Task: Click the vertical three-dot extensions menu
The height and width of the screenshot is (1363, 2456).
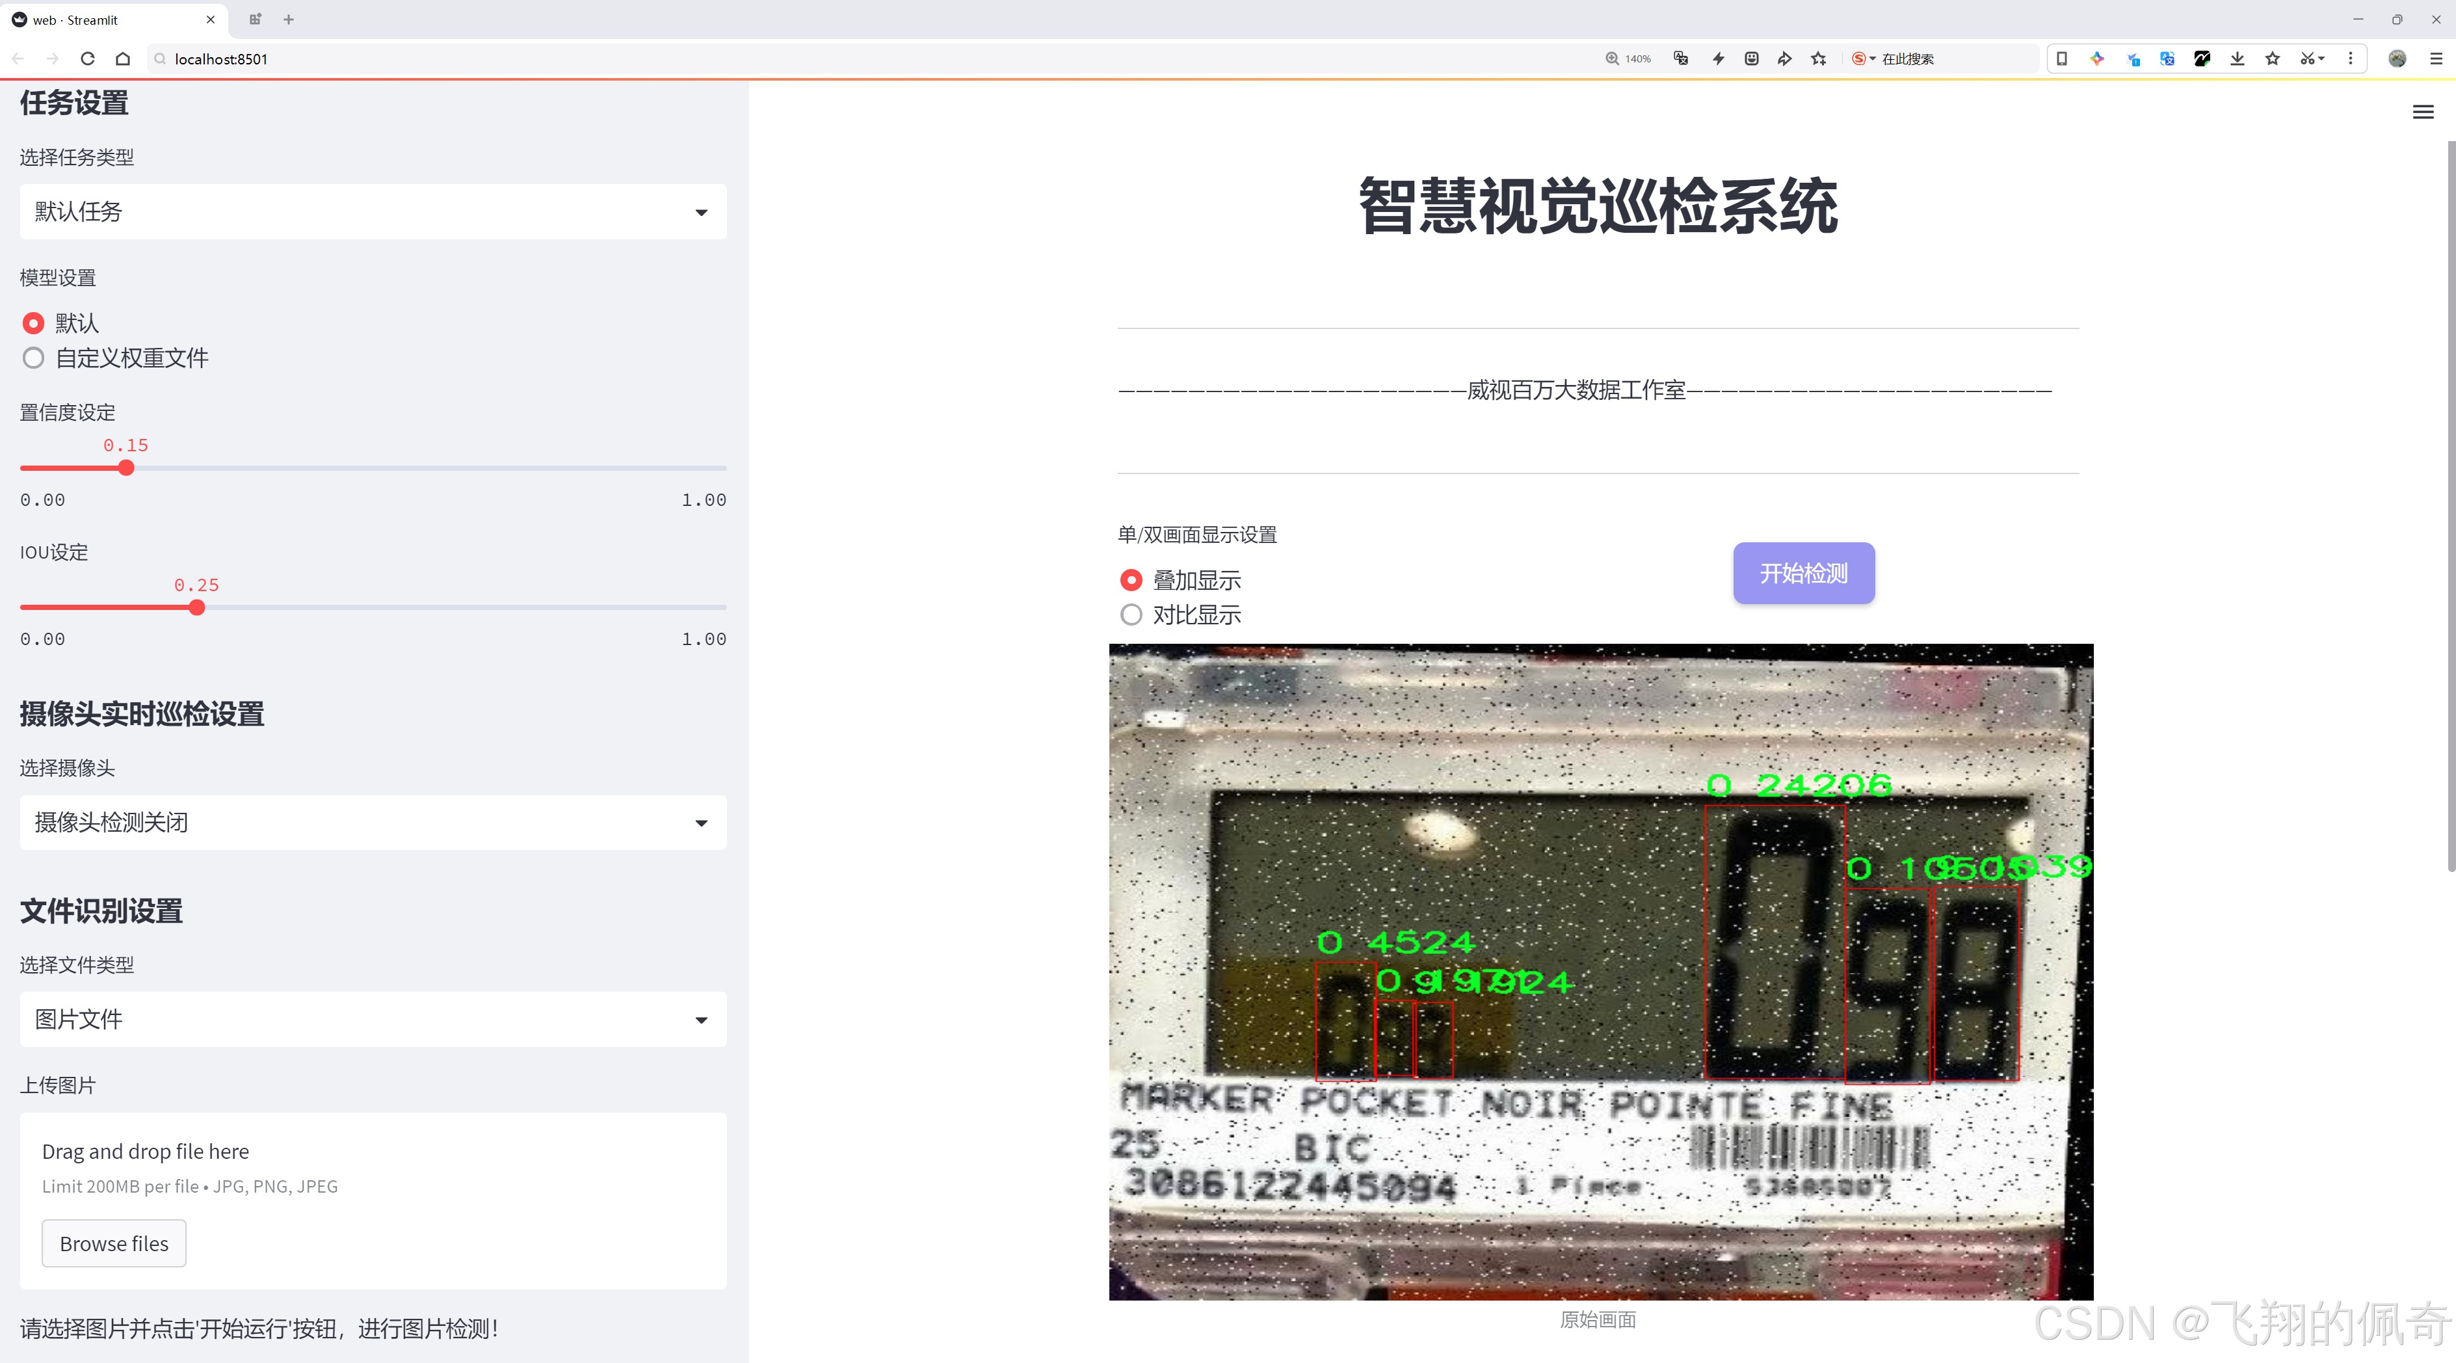Action: pyautogui.click(x=2350, y=59)
